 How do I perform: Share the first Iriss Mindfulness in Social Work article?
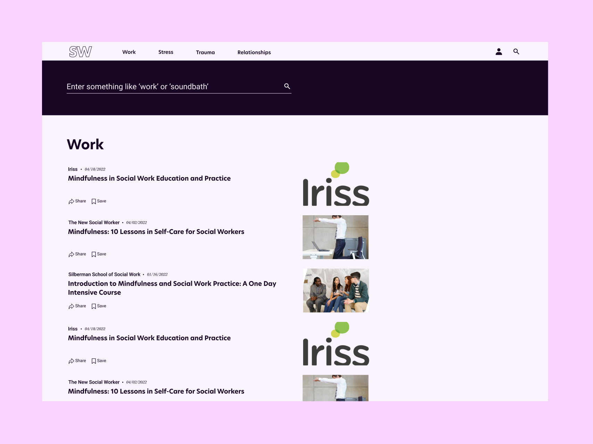(x=77, y=201)
